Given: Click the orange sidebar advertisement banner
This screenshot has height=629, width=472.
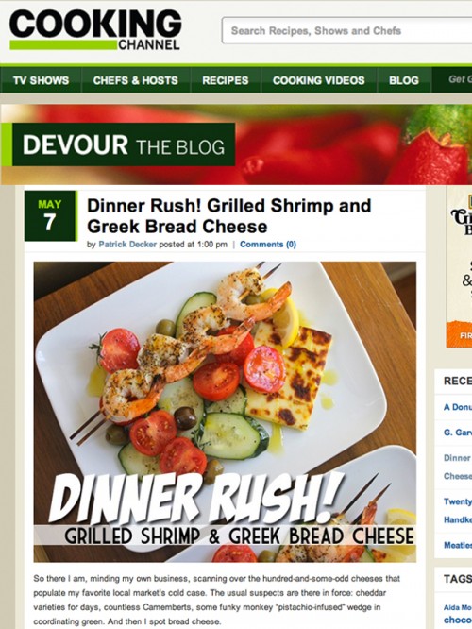Looking at the screenshot, I should pos(459,333).
